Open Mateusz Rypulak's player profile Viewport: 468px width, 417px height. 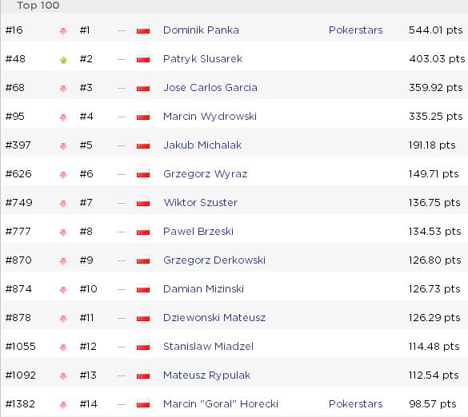pyautogui.click(x=206, y=375)
